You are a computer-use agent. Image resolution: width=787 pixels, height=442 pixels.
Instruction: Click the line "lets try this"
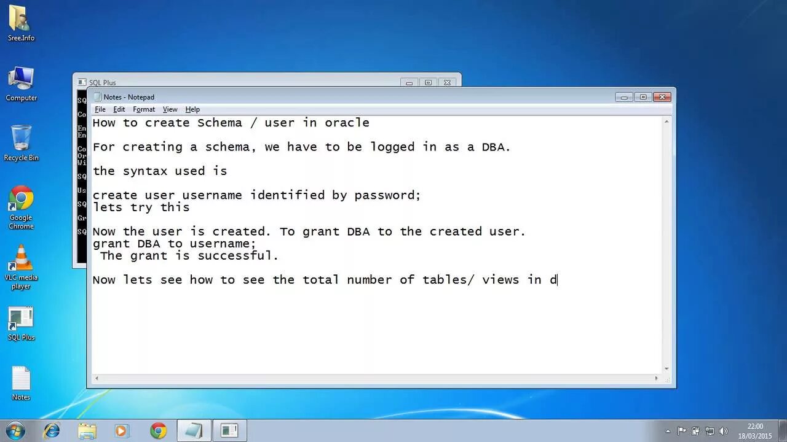(x=141, y=207)
